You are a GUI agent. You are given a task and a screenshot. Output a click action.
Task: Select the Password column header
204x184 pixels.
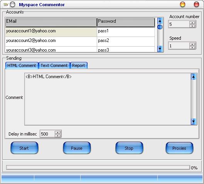pos(126,22)
